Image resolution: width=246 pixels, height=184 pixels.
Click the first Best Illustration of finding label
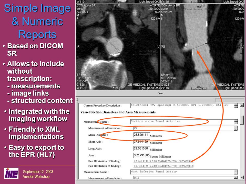tap(105, 161)
